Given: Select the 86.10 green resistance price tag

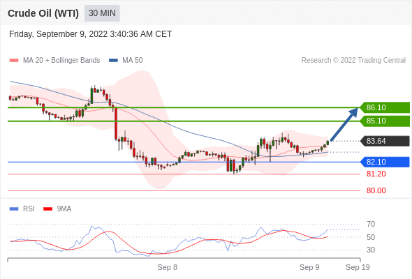Looking at the screenshot, I should (x=385, y=107).
